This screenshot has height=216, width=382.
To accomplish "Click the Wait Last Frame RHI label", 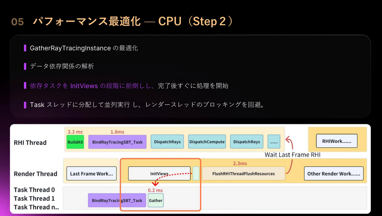I will (292, 155).
